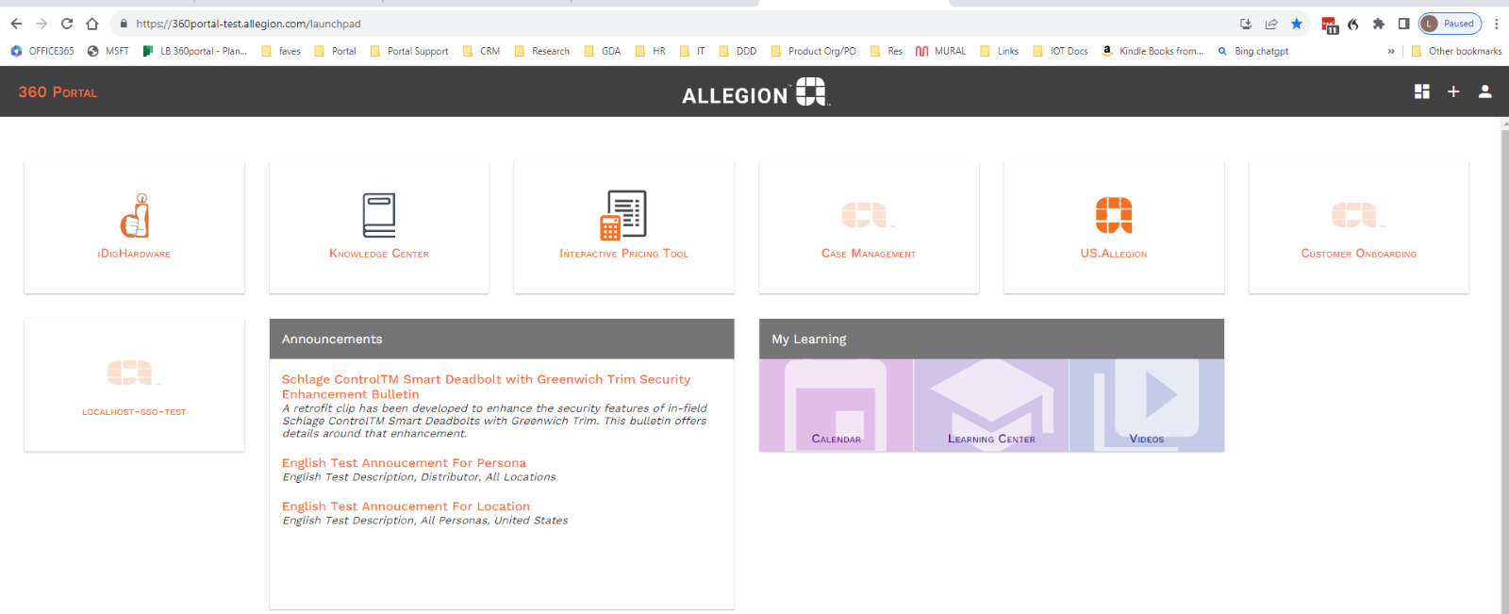Open the Other bookmarks folder
Image resolution: width=1509 pixels, height=614 pixels.
click(x=1456, y=51)
